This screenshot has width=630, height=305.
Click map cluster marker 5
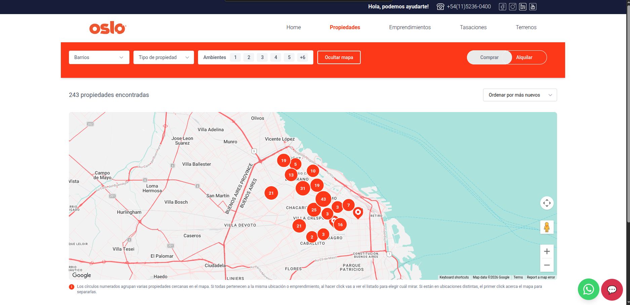click(x=296, y=164)
